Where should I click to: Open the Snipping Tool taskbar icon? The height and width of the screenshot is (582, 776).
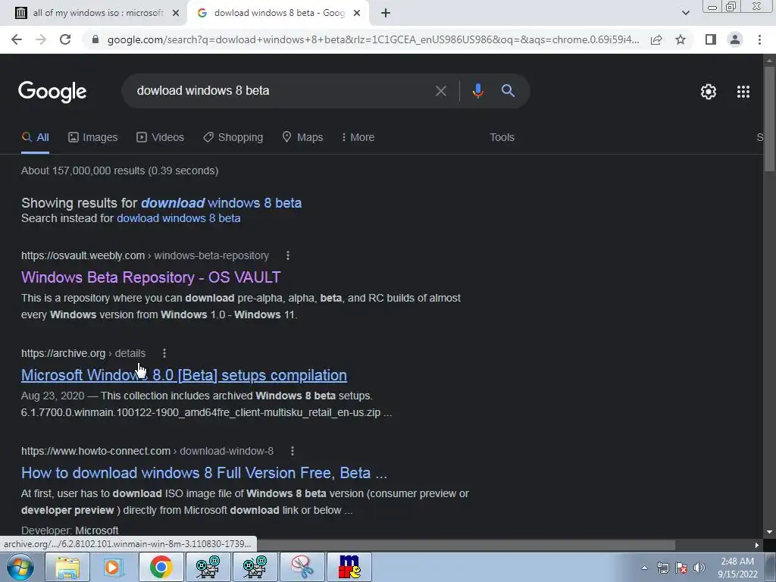click(x=302, y=567)
